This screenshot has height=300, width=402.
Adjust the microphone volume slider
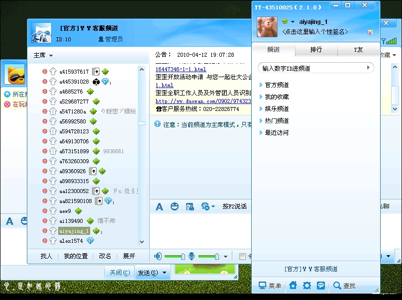[x=217, y=256]
